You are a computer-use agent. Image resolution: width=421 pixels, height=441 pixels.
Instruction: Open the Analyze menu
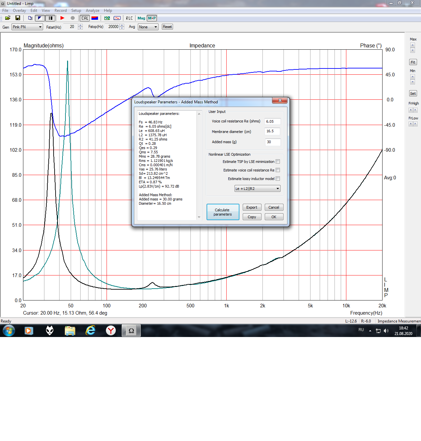[92, 11]
